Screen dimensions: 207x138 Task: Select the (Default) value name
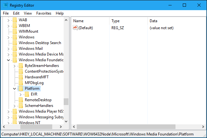click(86, 28)
